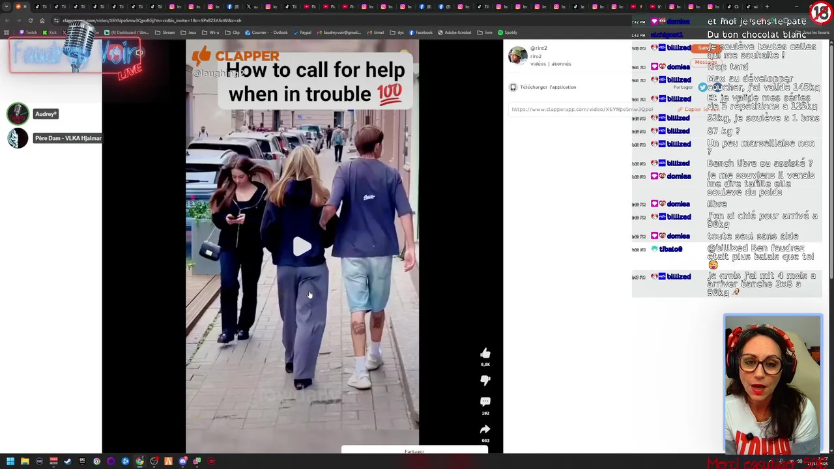This screenshot has height=469, width=834.
Task: Open the rire2 profile avatar
Action: click(x=518, y=56)
